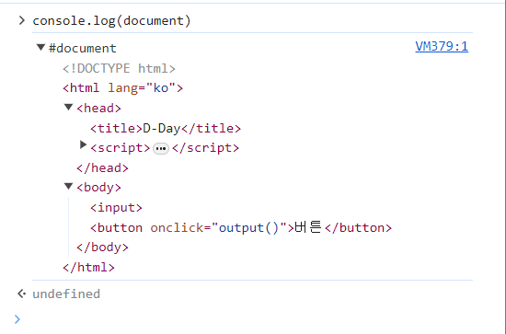The image size is (506, 334).
Task: Click the undefined return value
Action: 66,294
